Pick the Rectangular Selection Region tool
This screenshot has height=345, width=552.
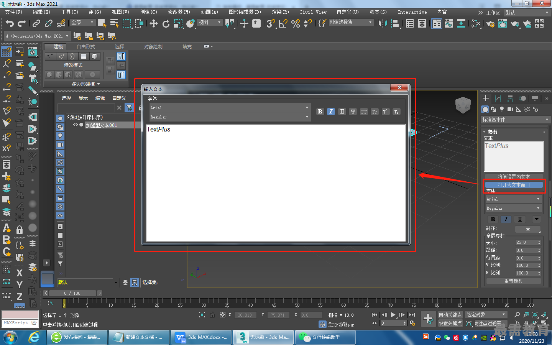click(x=127, y=23)
